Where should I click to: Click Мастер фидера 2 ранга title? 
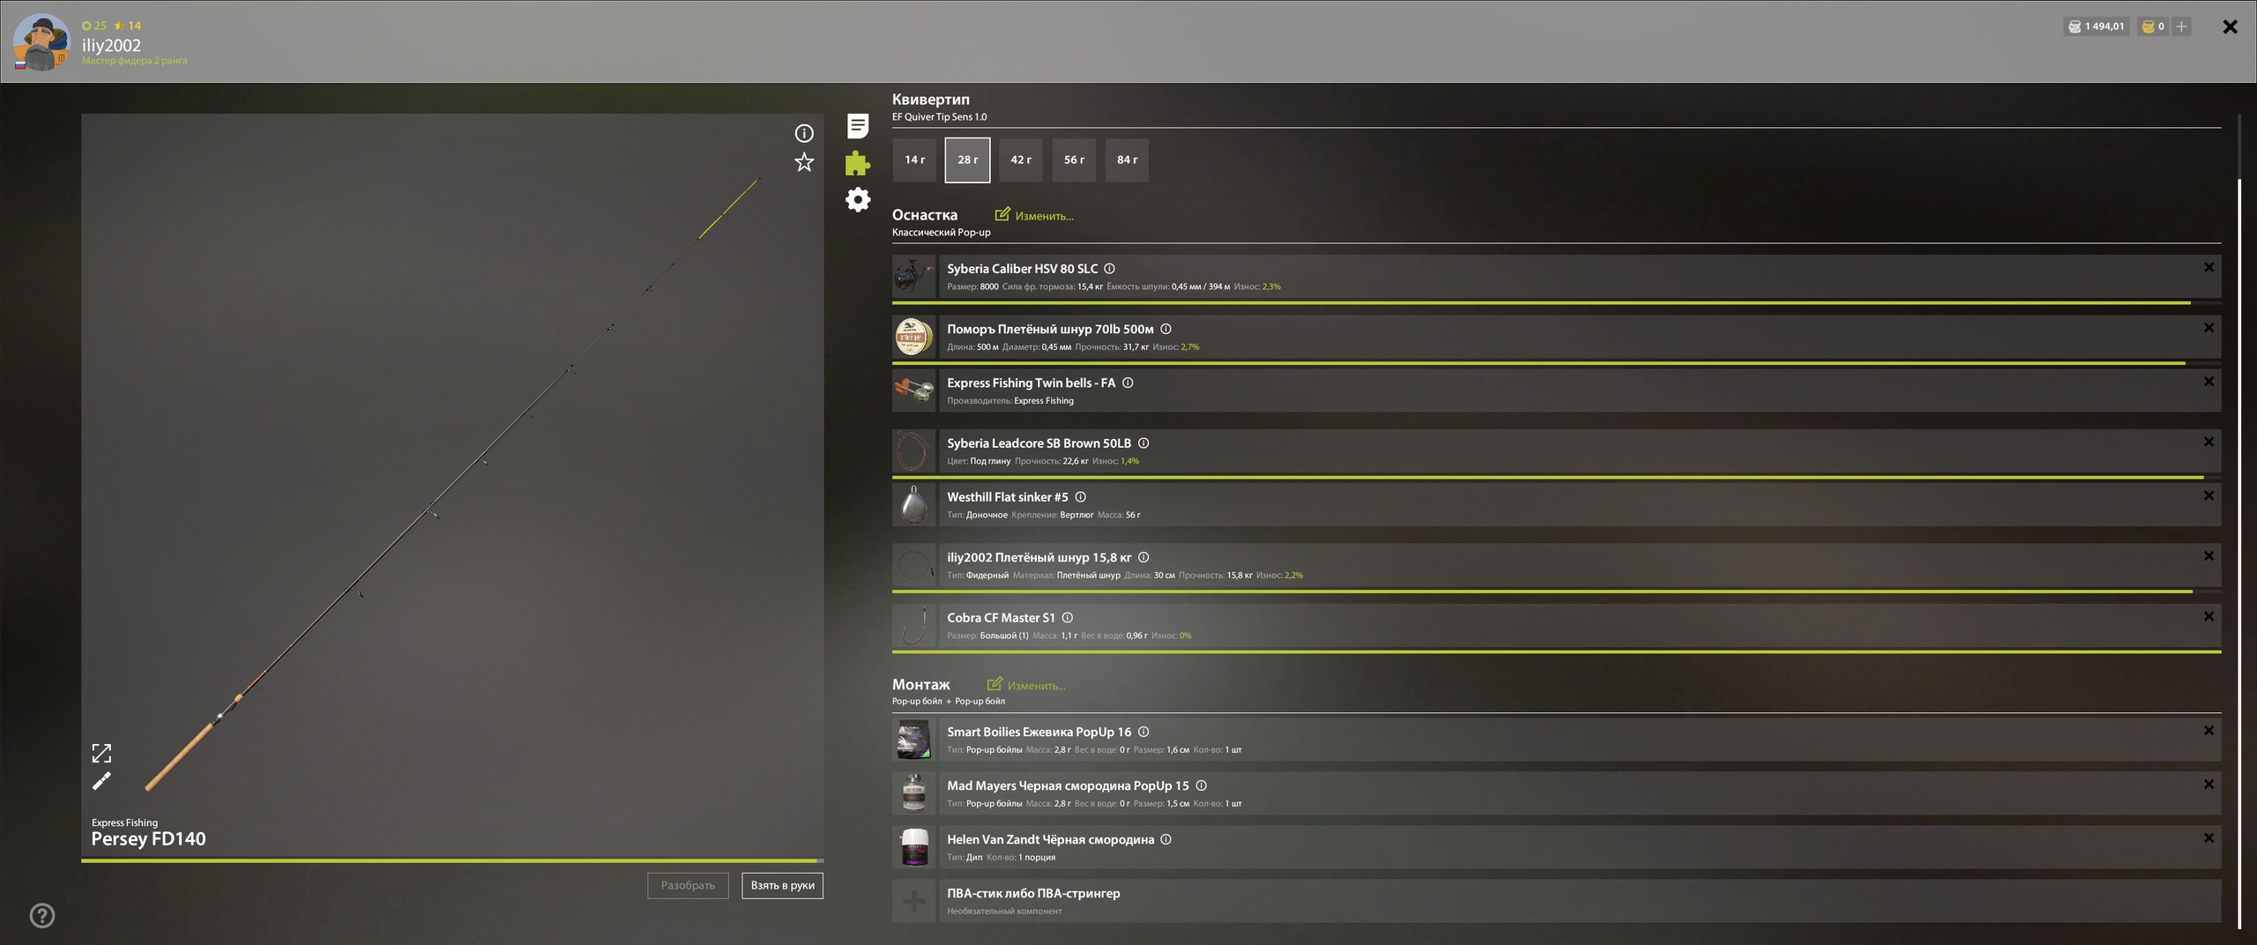tap(134, 61)
